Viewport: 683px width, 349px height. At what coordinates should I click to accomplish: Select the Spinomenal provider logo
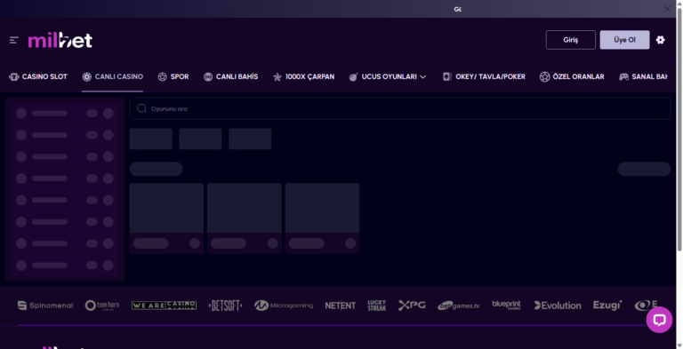[45, 305]
